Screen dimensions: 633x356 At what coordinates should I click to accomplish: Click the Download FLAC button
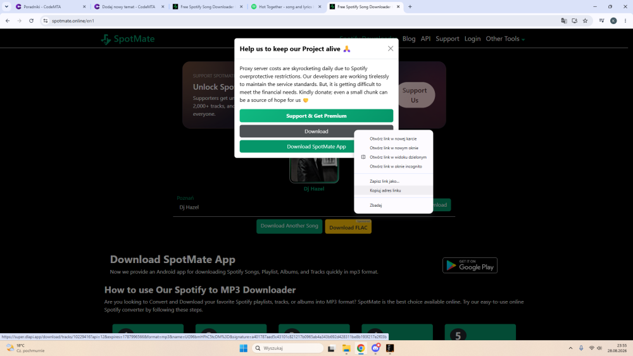pos(348,227)
